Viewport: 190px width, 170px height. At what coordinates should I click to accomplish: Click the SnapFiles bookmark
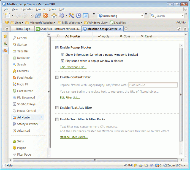tap(118, 23)
